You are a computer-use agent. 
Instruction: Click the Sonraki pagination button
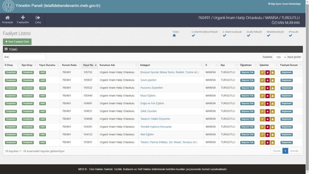(294, 151)
